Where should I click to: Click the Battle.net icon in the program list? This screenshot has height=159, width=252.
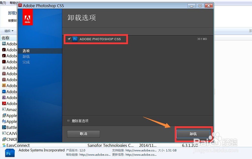pyautogui.click(x=4, y=128)
